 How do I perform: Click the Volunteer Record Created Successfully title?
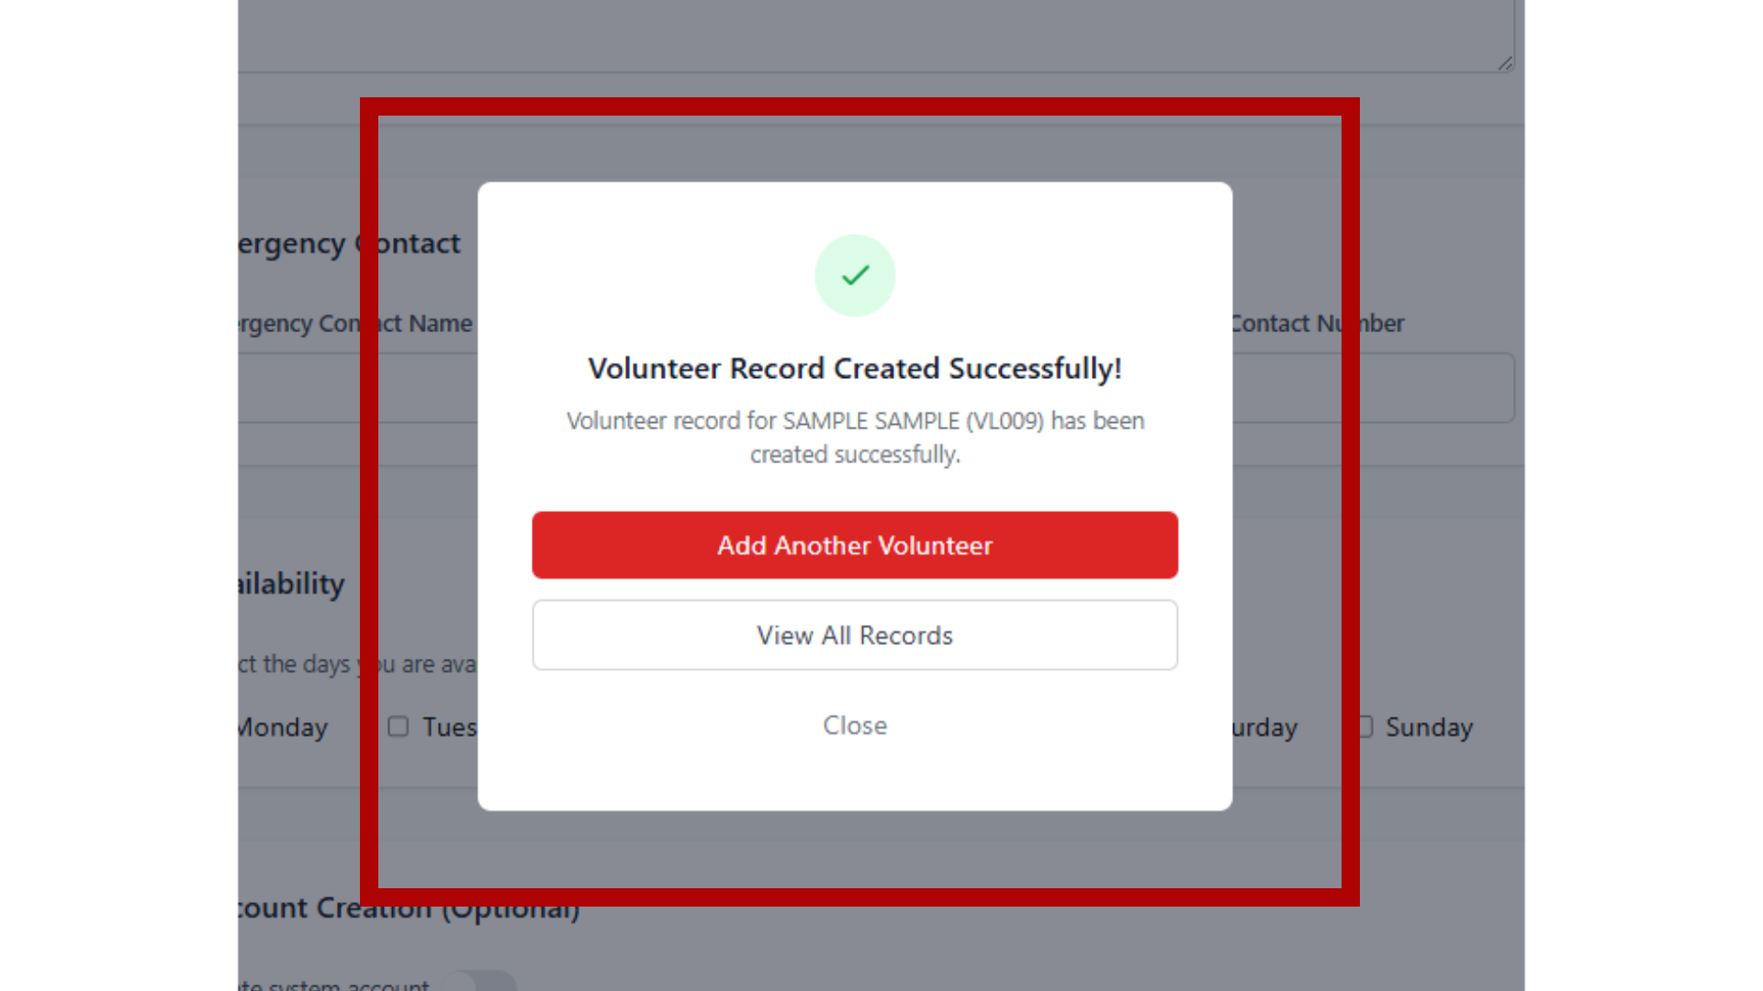click(x=855, y=368)
